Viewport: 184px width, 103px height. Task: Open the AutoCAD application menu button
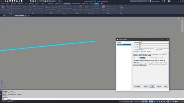click(1, 1)
